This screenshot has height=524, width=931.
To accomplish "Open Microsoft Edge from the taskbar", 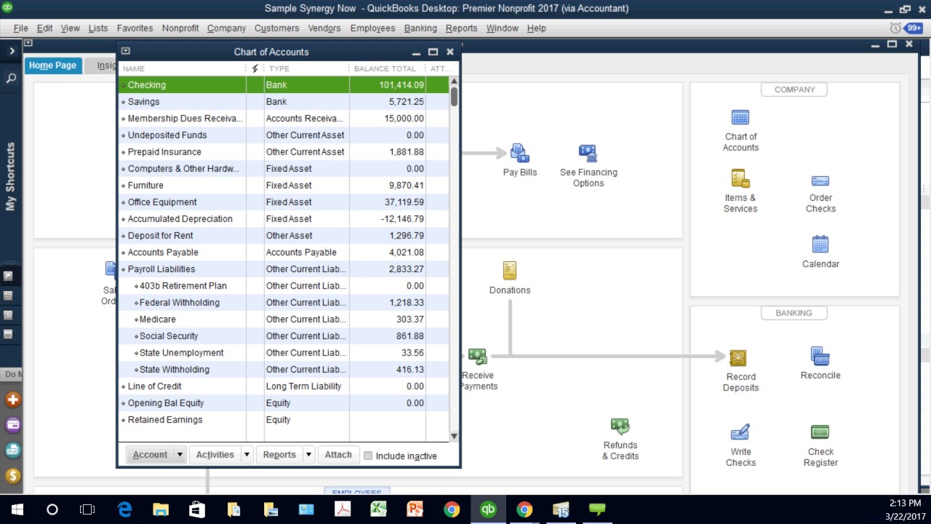I will (124, 509).
